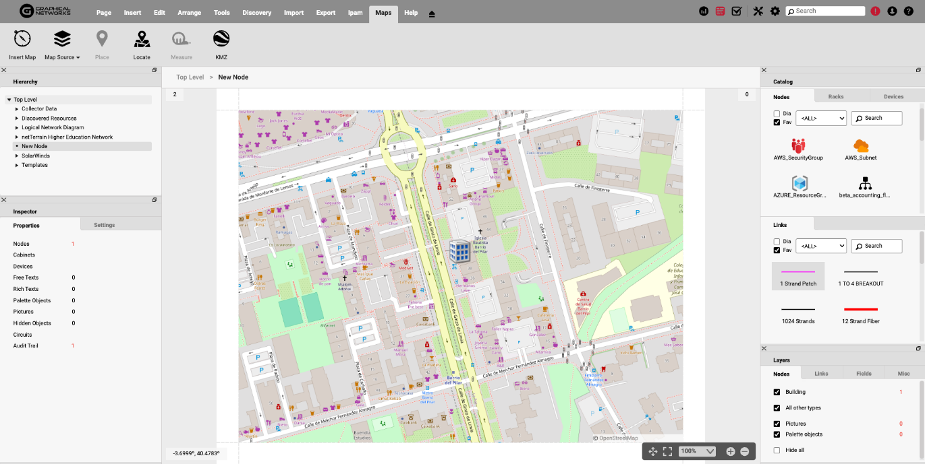Viewport: 925px width, 464px height.
Task: Open the Discovery menu
Action: 256,13
